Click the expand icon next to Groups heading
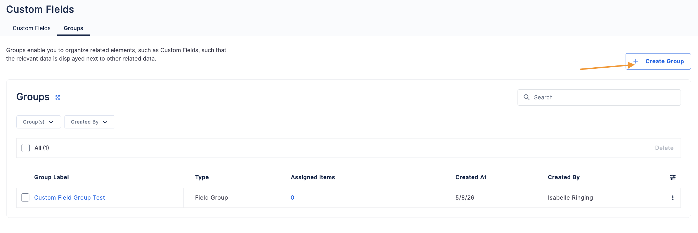The image size is (698, 233). (58, 97)
